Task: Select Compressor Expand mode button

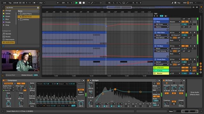Action: click(x=81, y=95)
